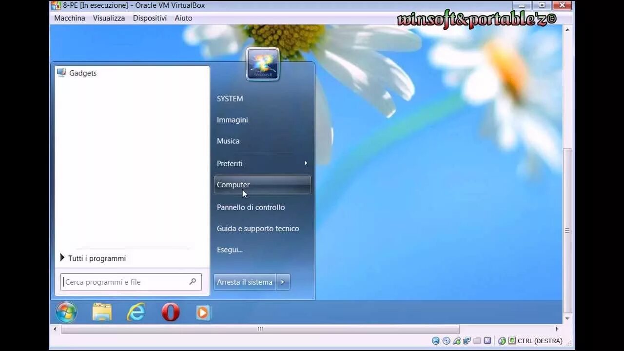Open File Explorer from the taskbar
The image size is (624, 351).
pyautogui.click(x=102, y=312)
